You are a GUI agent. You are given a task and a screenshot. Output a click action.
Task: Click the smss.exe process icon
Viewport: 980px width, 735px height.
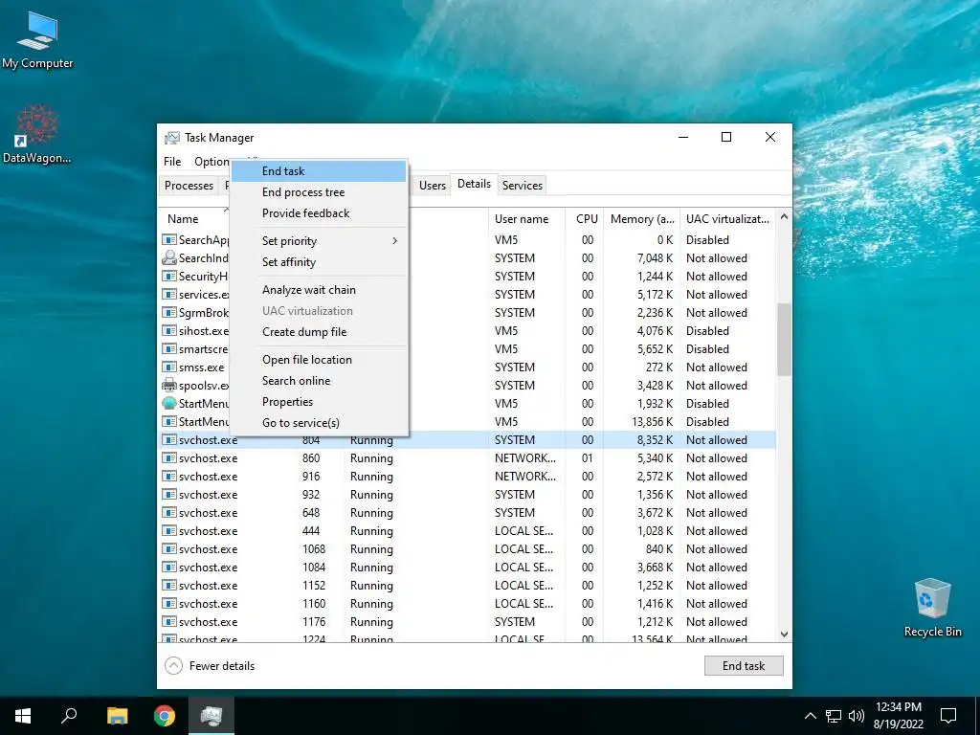coord(168,367)
